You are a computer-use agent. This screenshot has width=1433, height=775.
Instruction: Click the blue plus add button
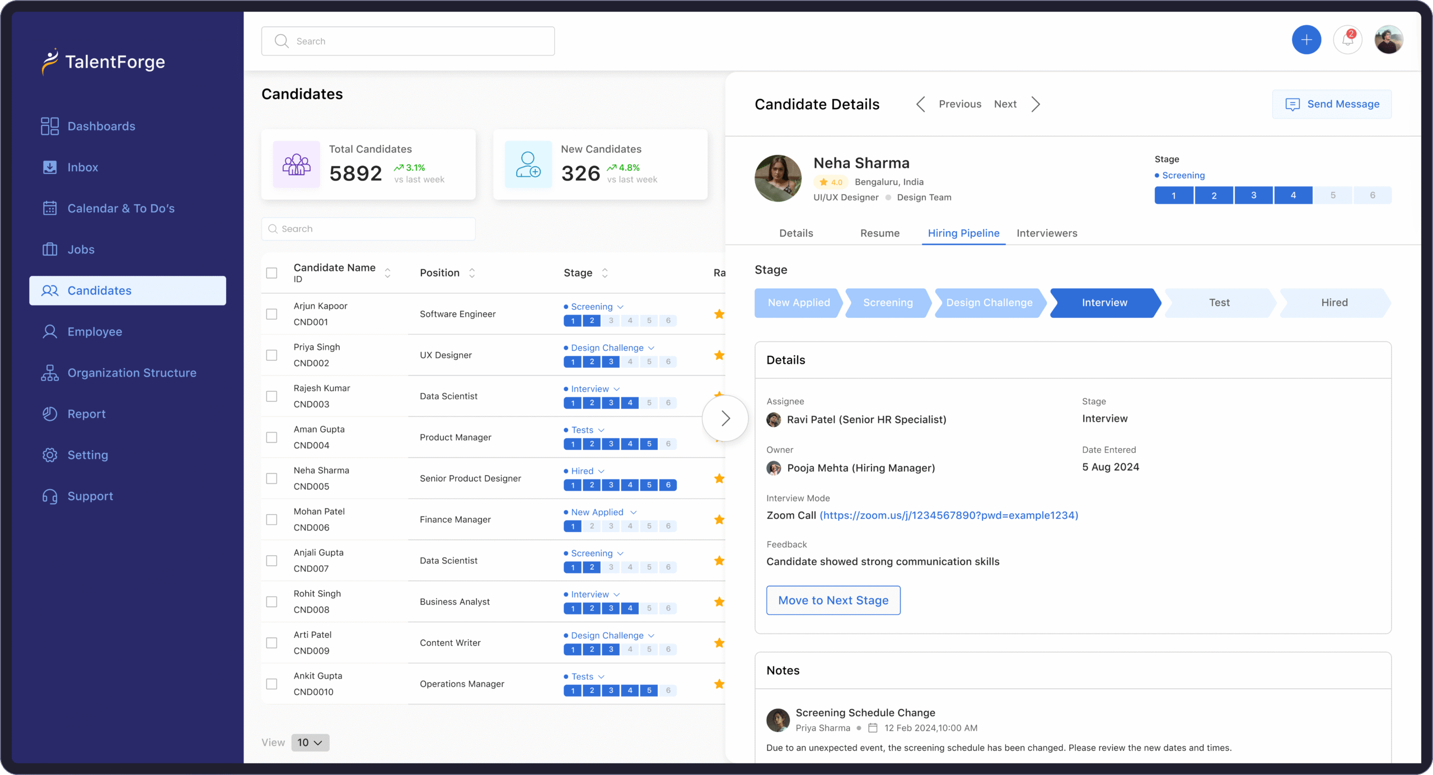coord(1306,40)
